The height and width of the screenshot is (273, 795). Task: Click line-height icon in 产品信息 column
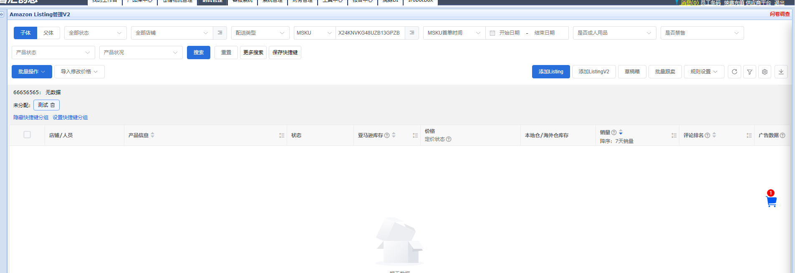tap(282, 135)
